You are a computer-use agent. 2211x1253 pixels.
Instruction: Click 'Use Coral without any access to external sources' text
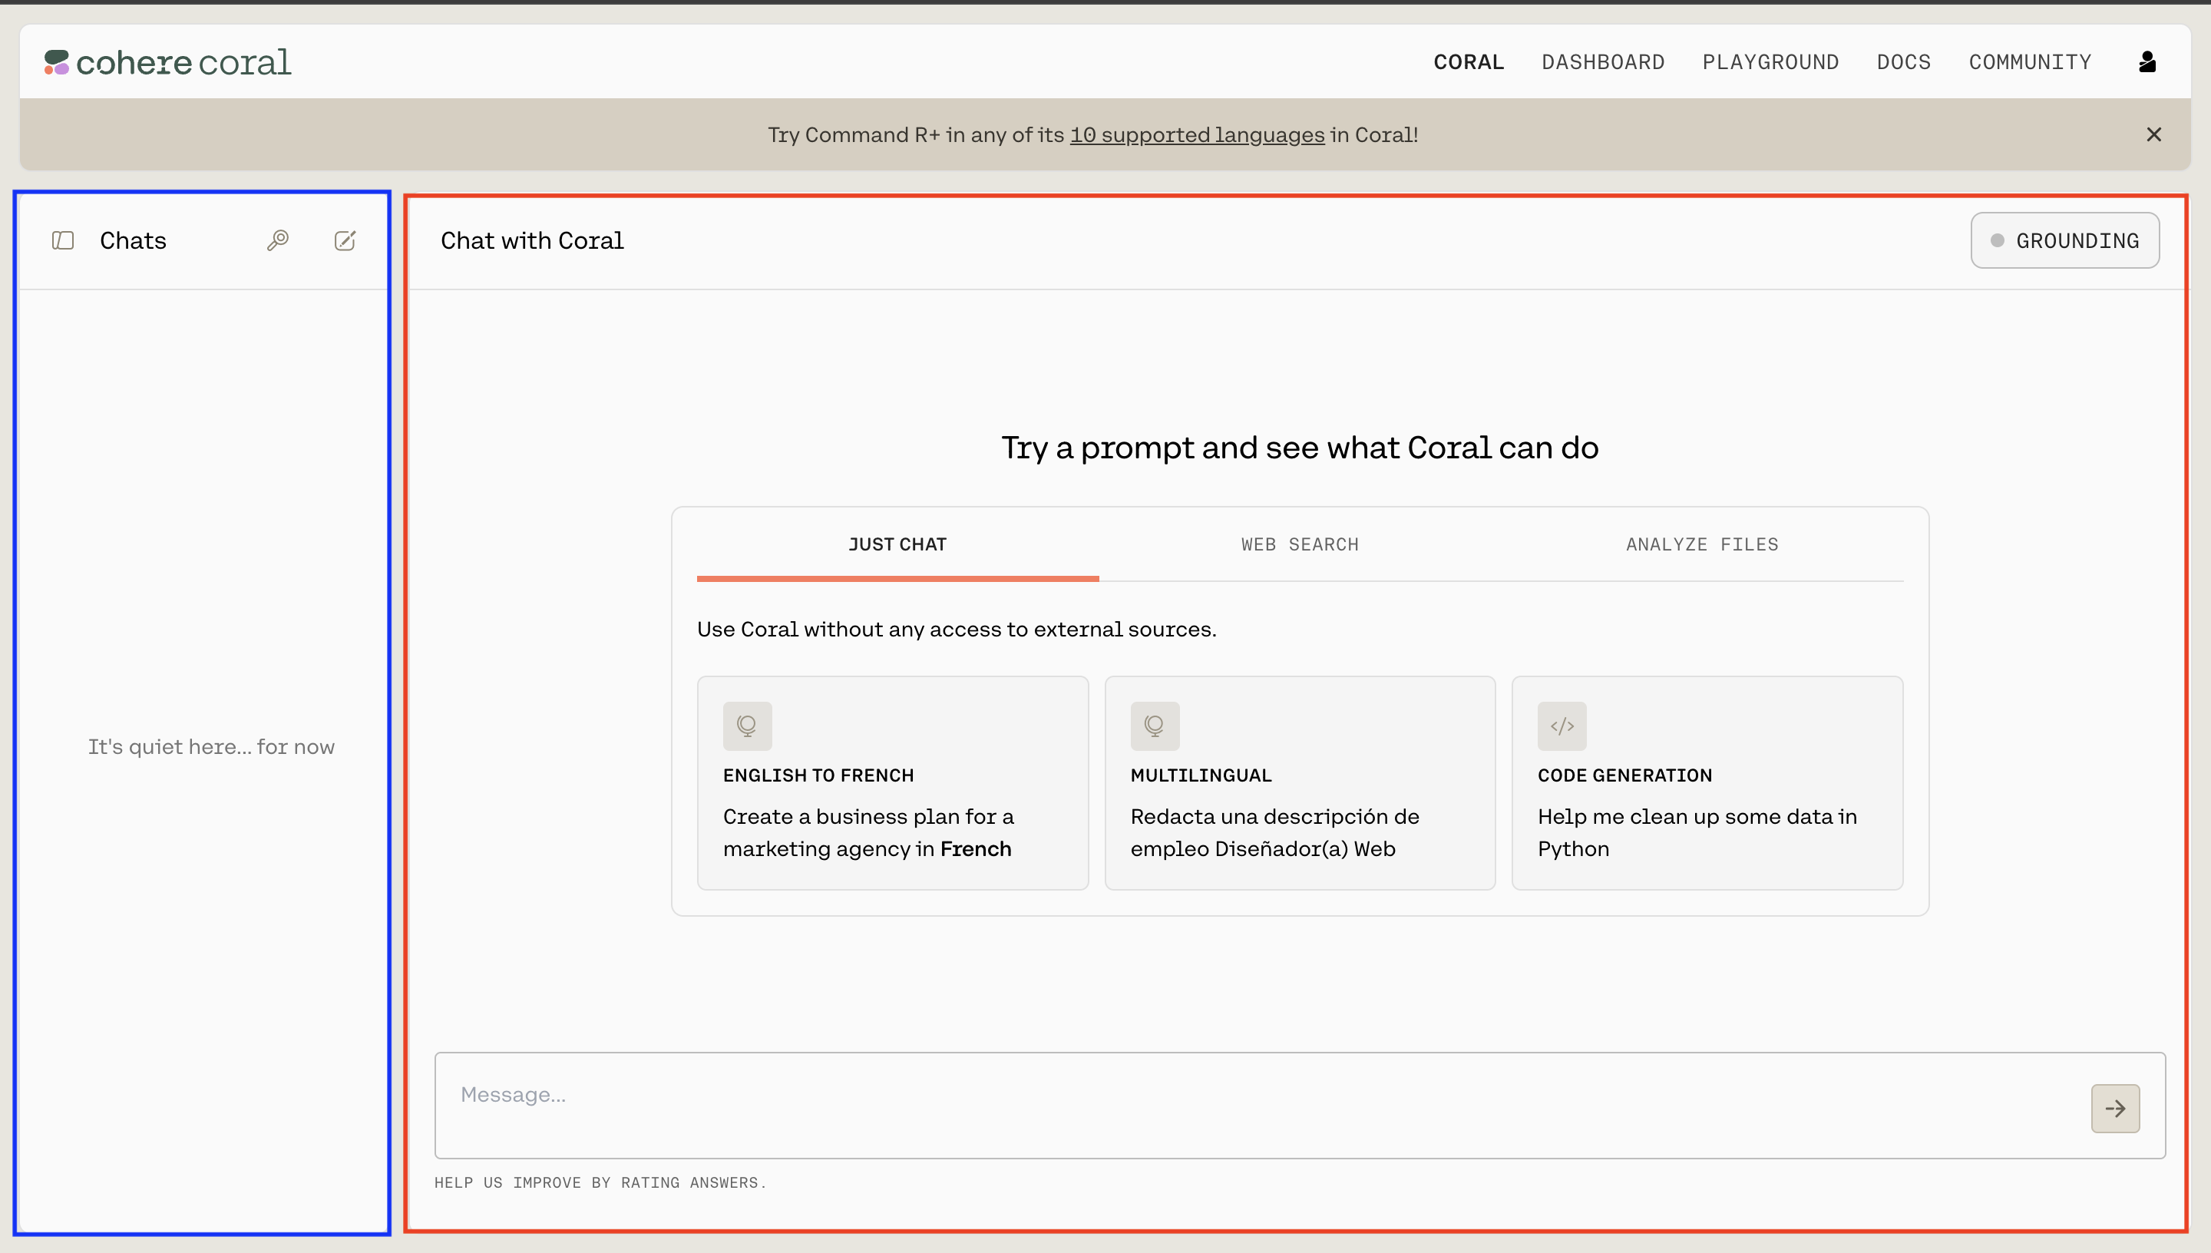[957, 629]
